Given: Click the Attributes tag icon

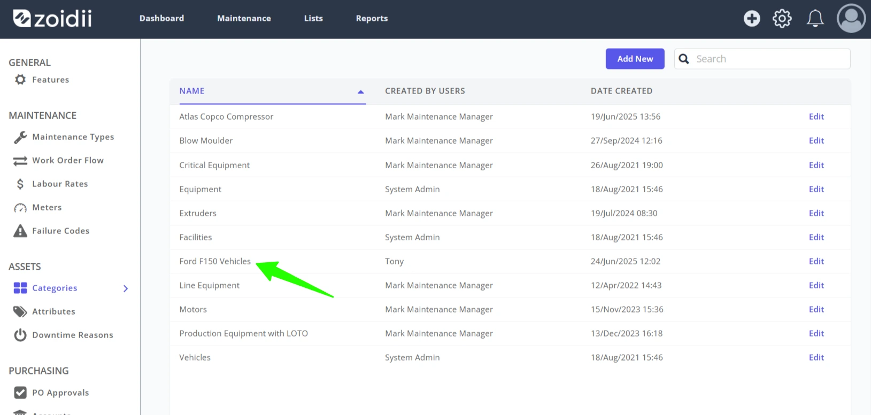Looking at the screenshot, I should (x=20, y=311).
